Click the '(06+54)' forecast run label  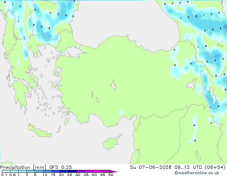215,167
